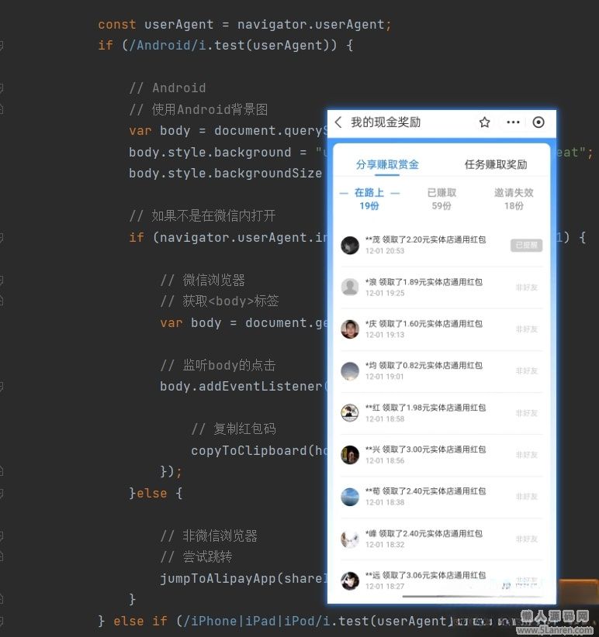This screenshot has height=637, width=599.
Task: Tap avatar of **萄 at 18:38
Action: [350, 497]
